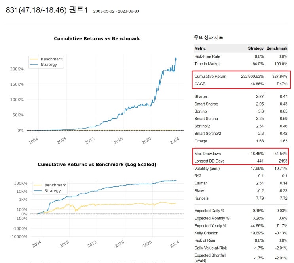Click the Strategy column header
Screen dimensions: 294x263
point(256,48)
